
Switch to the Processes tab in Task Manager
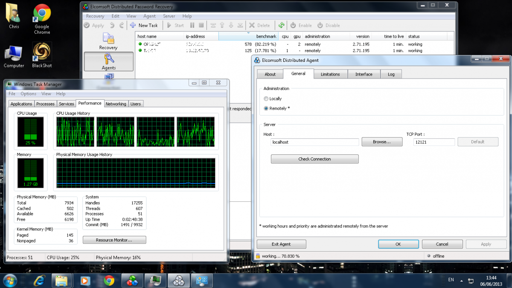click(45, 104)
